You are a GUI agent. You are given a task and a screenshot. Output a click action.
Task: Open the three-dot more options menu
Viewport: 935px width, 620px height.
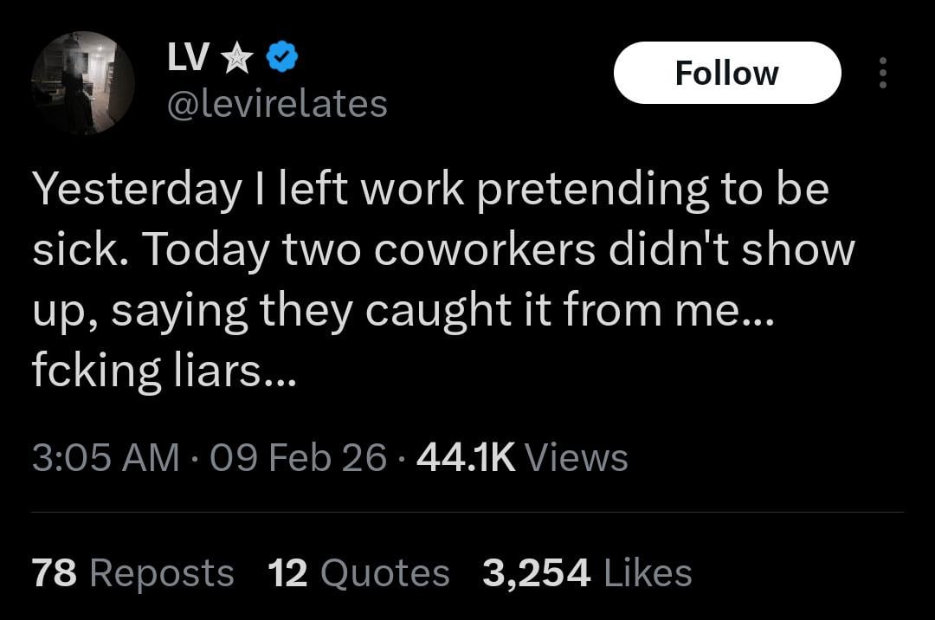[x=882, y=74]
